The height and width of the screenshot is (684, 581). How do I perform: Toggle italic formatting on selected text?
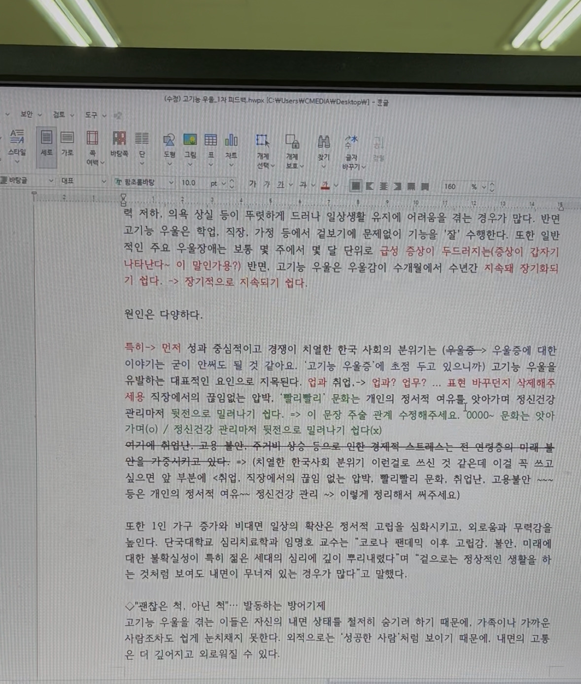[267, 185]
